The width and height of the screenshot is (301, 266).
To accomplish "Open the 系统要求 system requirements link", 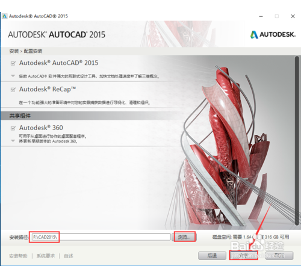I will 46,256.
